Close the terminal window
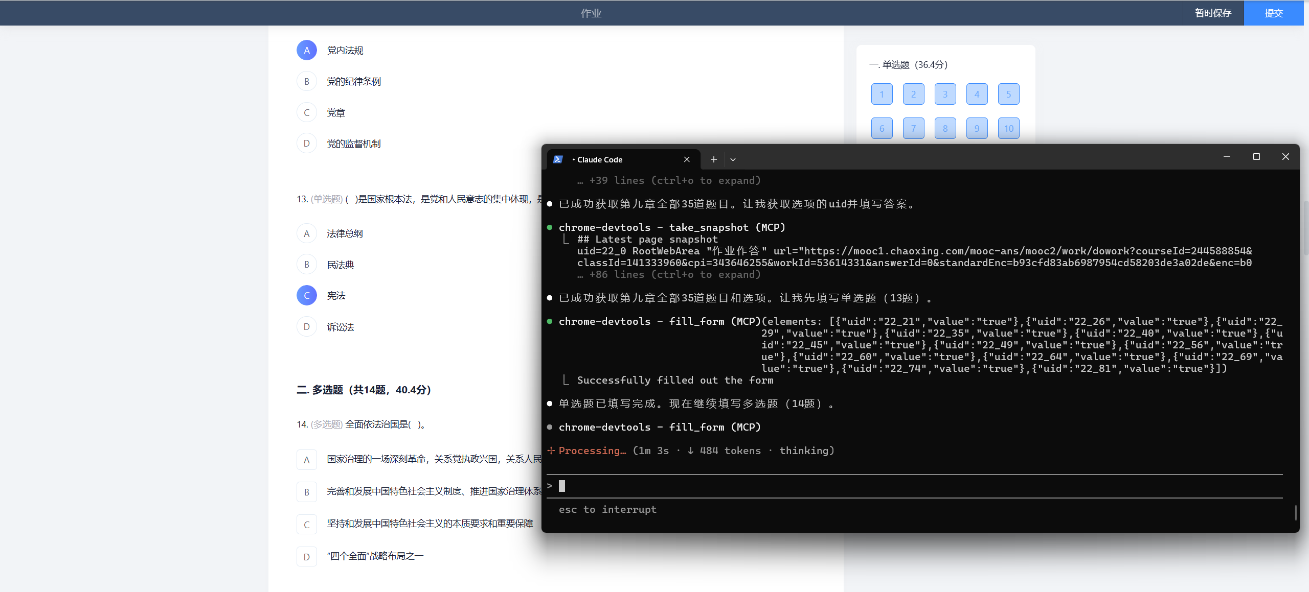 1285,156
